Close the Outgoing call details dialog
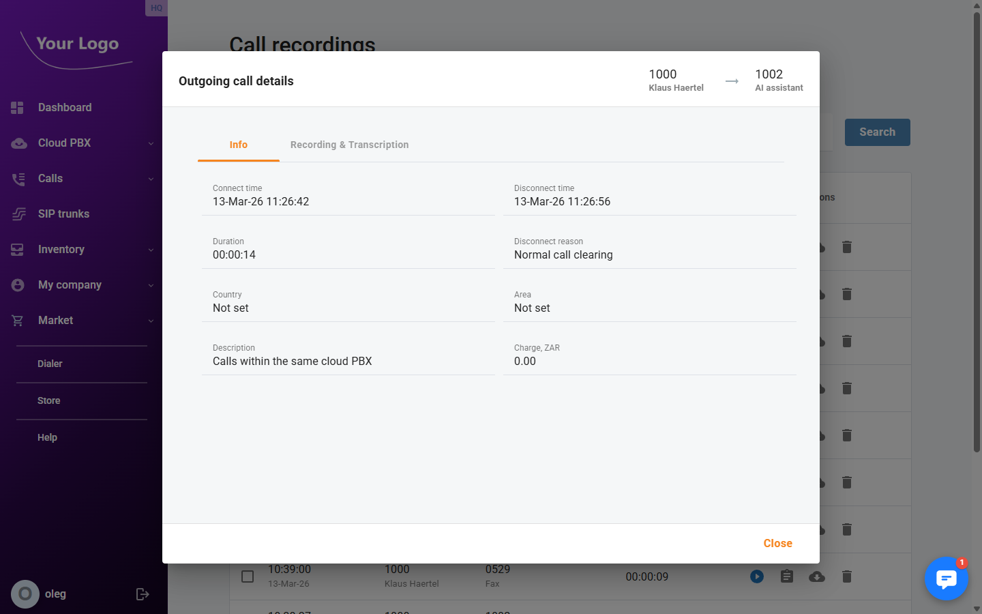 777,543
